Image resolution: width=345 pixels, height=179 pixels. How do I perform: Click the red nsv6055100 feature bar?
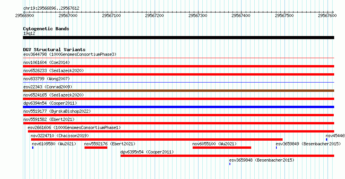(x=222, y=148)
